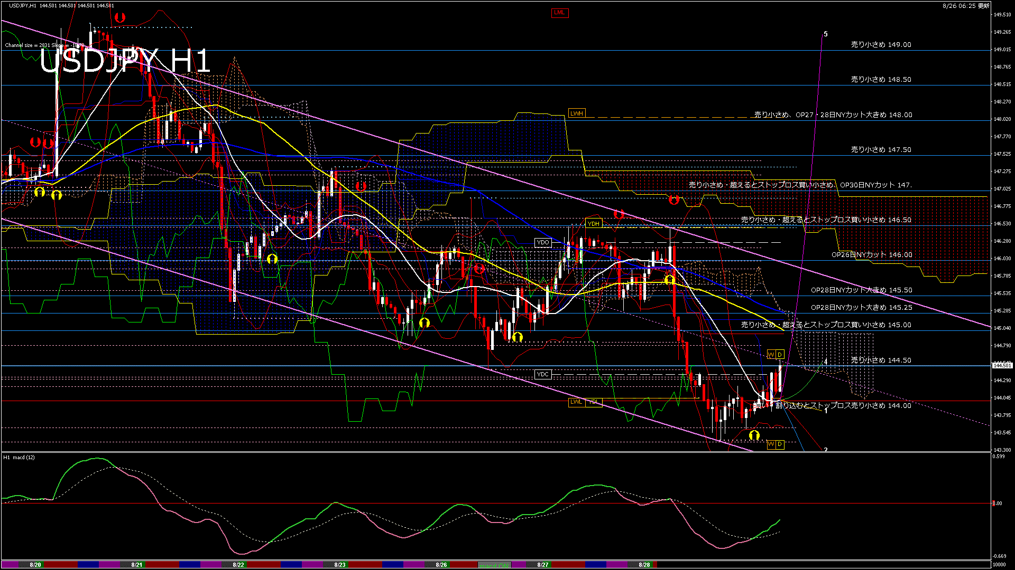Click the YDC dashed-line label
Viewport: 1015px width, 570px height.
[x=542, y=374]
